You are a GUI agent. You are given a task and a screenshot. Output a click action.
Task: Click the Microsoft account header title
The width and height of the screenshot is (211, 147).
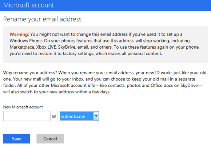tap(28, 5)
